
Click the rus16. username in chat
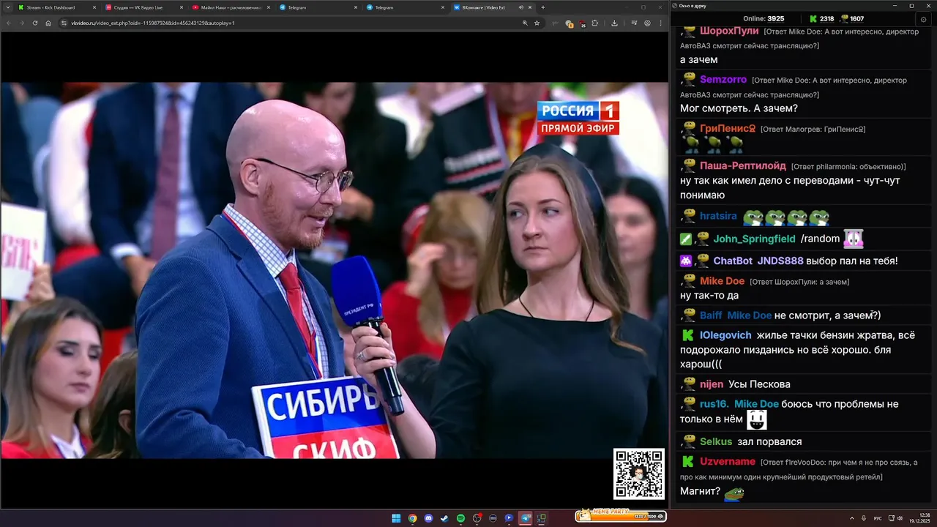point(714,404)
